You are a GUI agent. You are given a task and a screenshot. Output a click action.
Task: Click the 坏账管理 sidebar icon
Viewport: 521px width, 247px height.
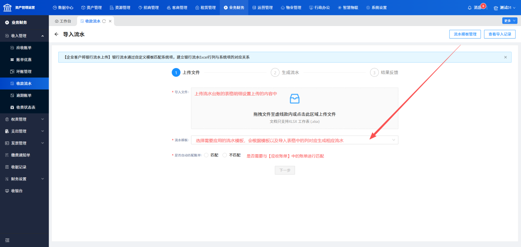[12, 71]
